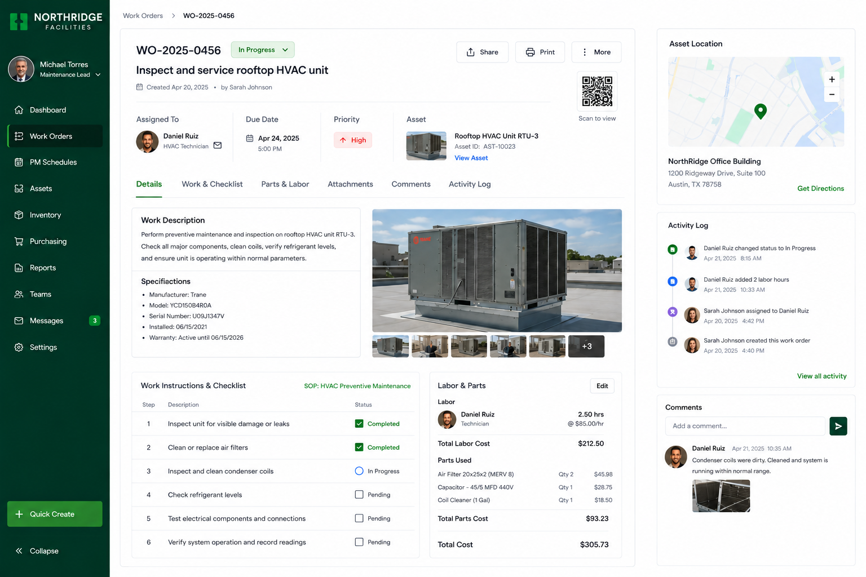
Task: Open Reports icon in sidebar
Action: pyautogui.click(x=19, y=268)
